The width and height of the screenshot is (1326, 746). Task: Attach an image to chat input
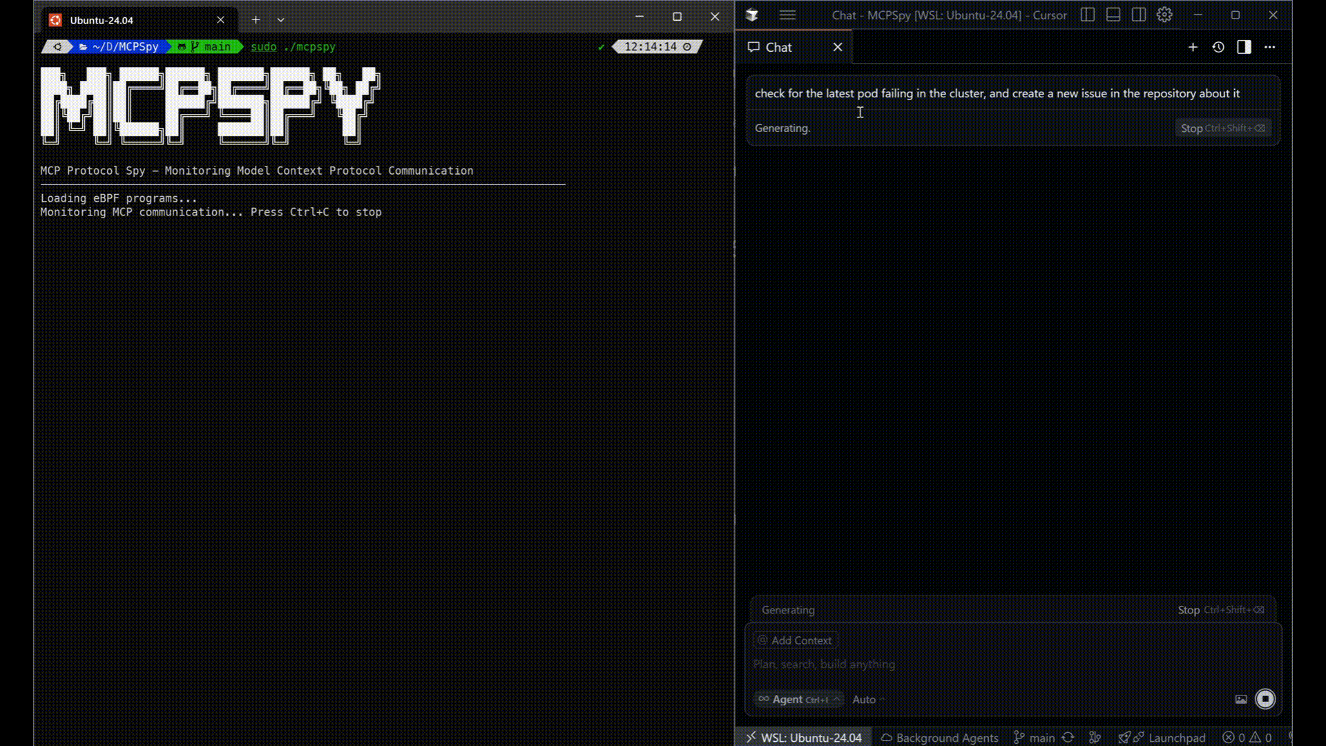pyautogui.click(x=1240, y=699)
